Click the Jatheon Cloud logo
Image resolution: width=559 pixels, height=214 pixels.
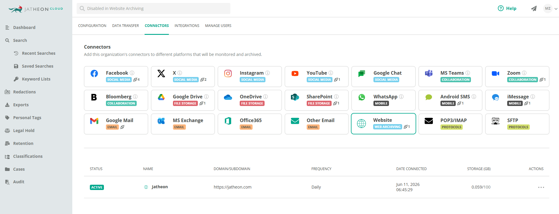coord(36,9)
